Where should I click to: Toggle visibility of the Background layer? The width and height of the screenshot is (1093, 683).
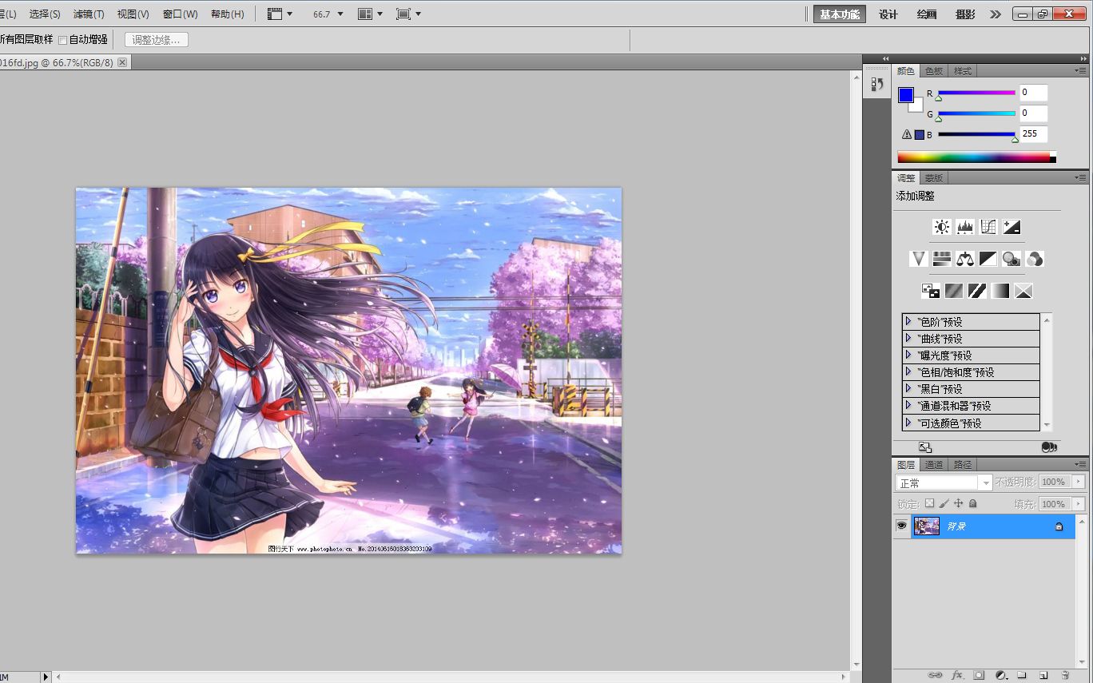901,526
